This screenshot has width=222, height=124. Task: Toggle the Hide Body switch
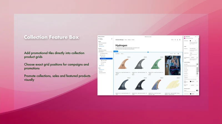197,72
